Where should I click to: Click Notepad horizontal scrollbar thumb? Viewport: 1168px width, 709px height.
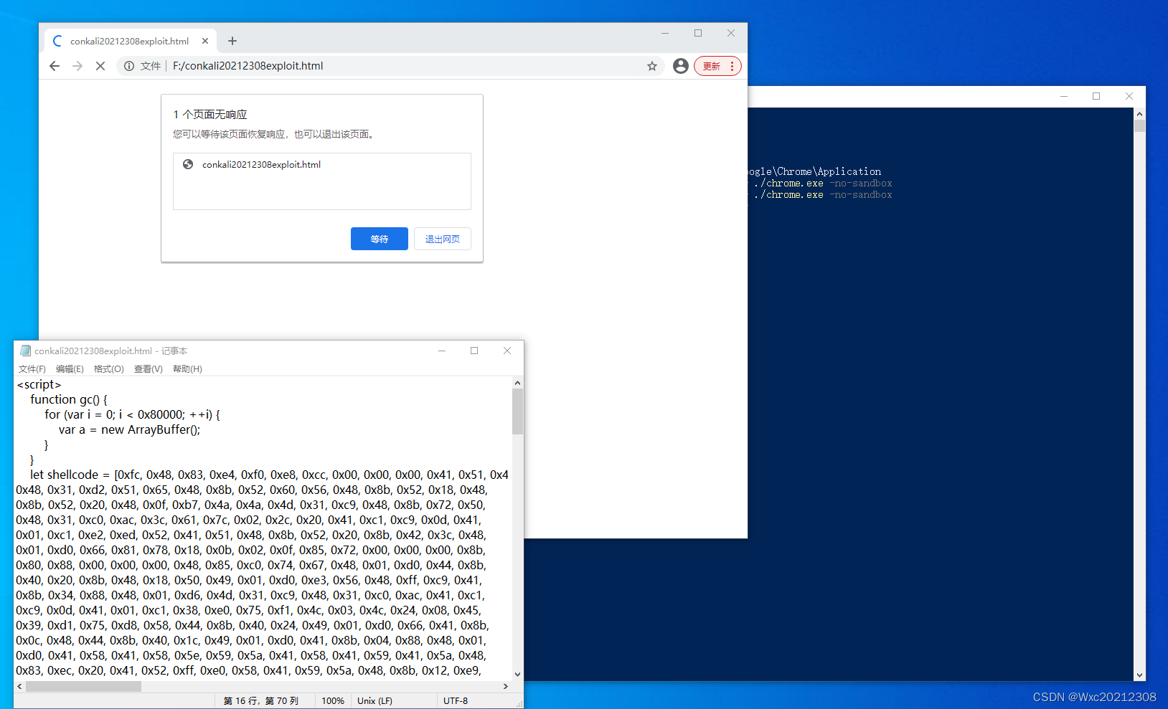coord(83,686)
